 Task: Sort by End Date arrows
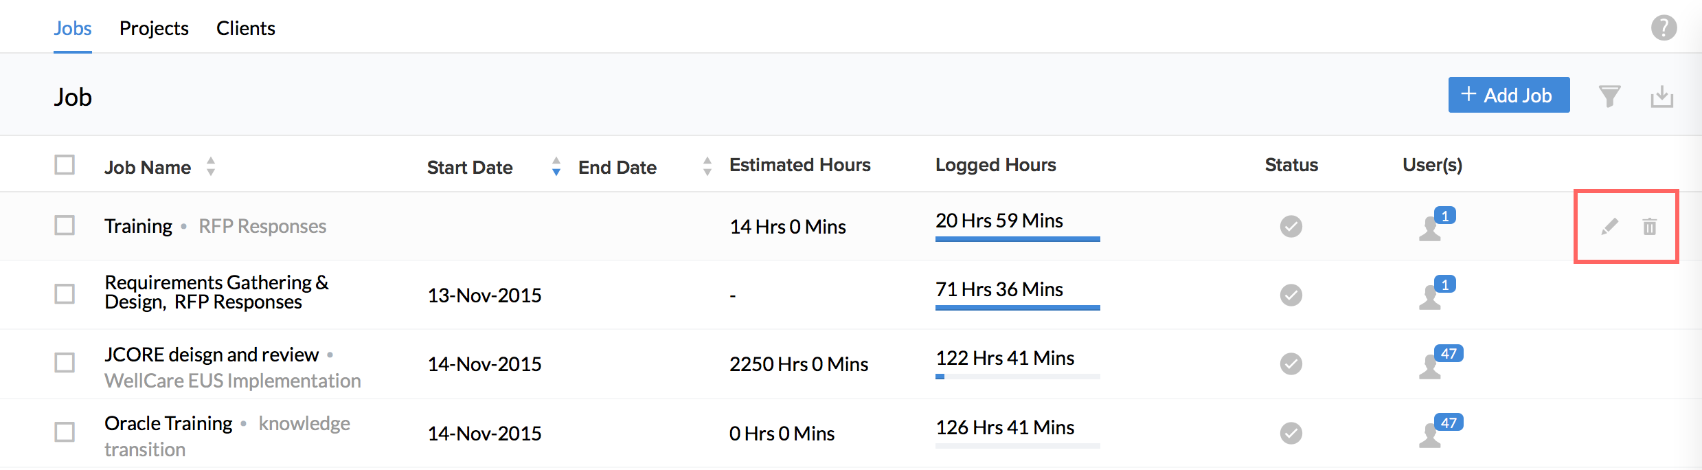point(707,166)
